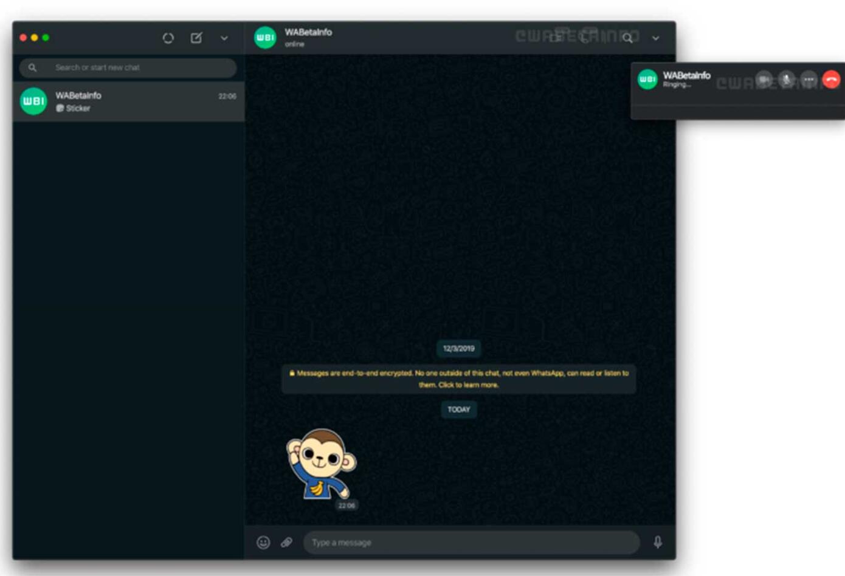Open the Status circle icon in sidebar header
Viewport: 845px width, 576px height.
point(168,38)
